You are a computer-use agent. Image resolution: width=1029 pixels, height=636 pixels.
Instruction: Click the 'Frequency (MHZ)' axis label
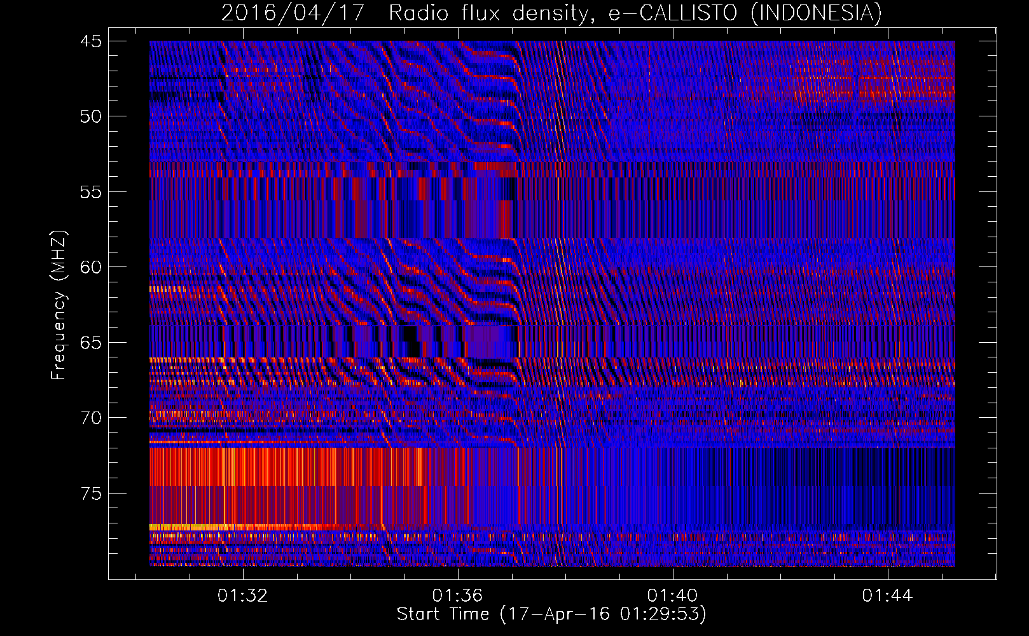tap(59, 305)
